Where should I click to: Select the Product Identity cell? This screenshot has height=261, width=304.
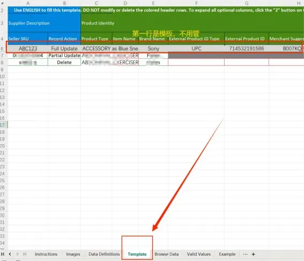tap(192, 23)
